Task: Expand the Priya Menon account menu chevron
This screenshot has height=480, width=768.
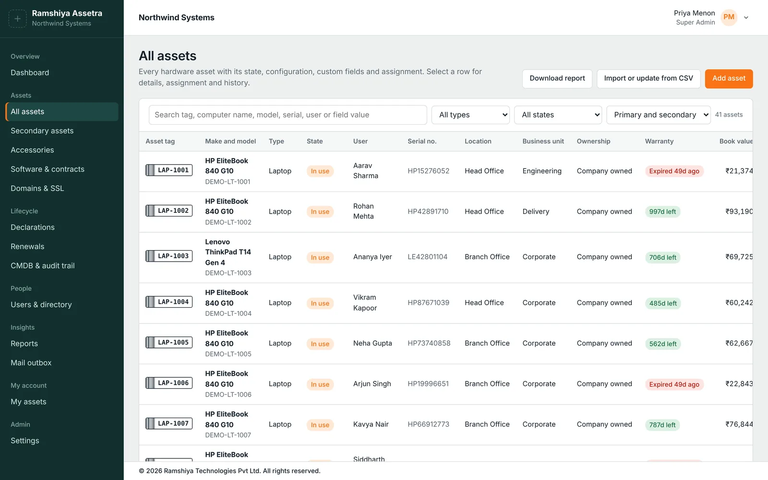Action: [x=746, y=18]
